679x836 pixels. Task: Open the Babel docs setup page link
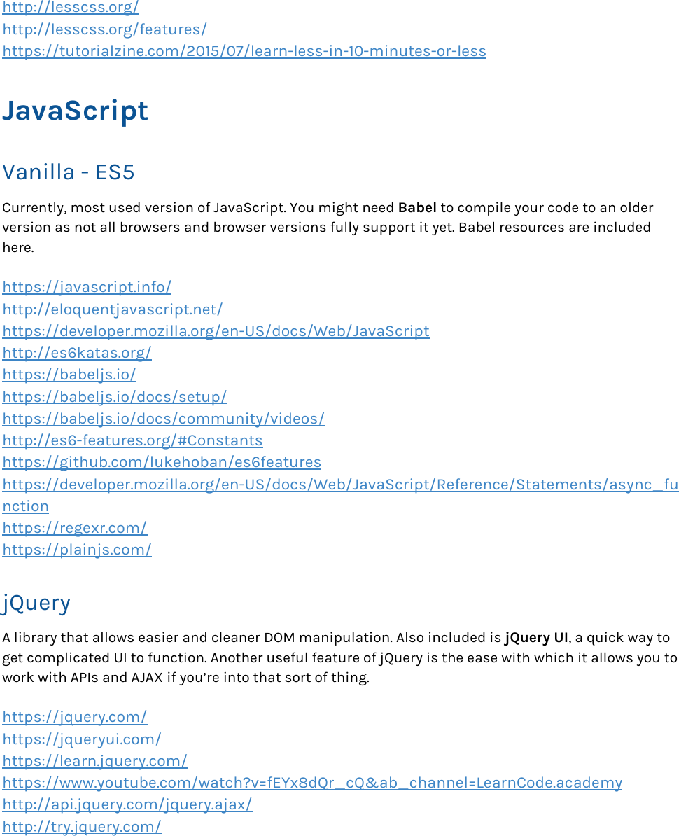(x=115, y=396)
